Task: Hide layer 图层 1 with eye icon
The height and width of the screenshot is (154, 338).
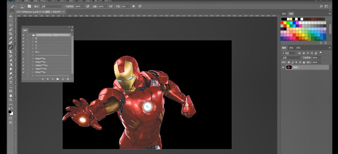Action: click(x=283, y=67)
